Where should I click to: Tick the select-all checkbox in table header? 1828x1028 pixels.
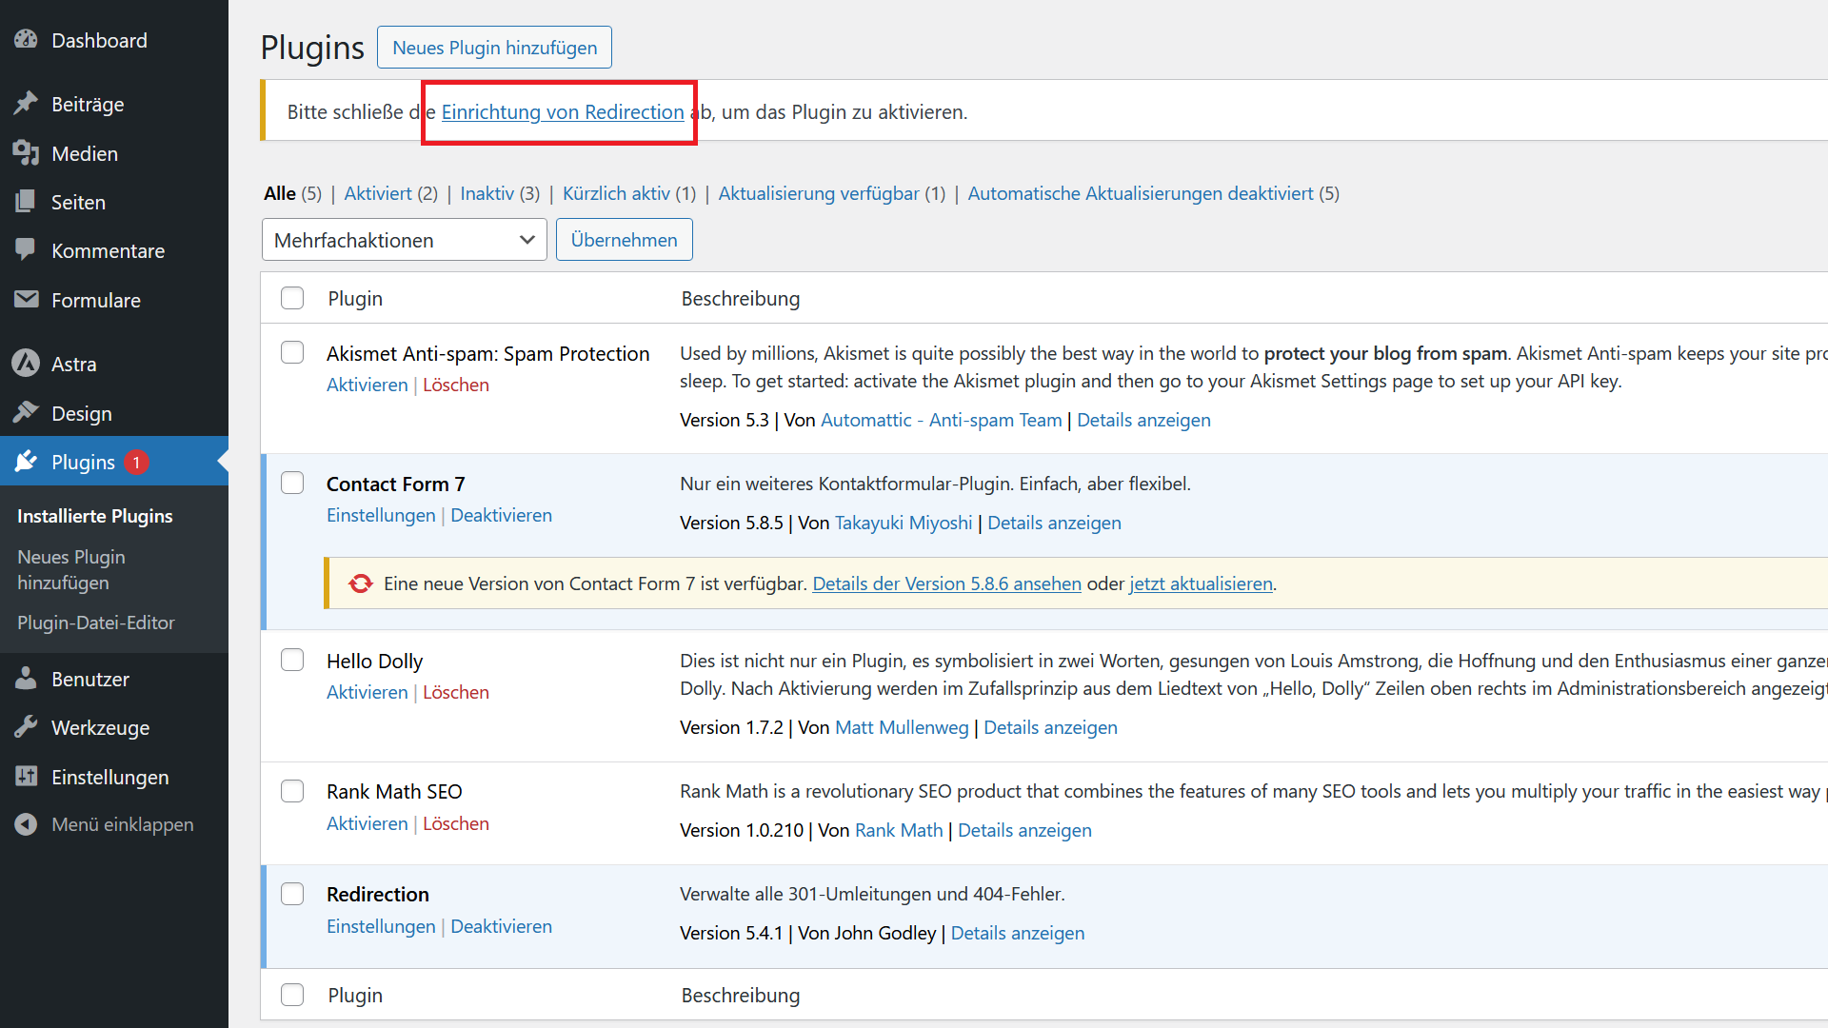click(292, 298)
